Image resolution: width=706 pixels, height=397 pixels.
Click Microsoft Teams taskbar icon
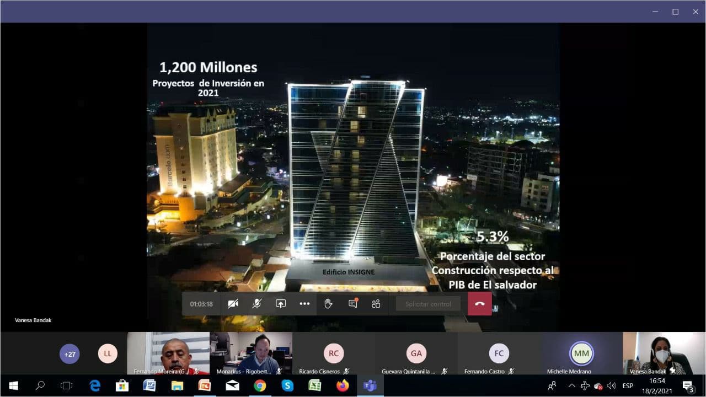[370, 385]
